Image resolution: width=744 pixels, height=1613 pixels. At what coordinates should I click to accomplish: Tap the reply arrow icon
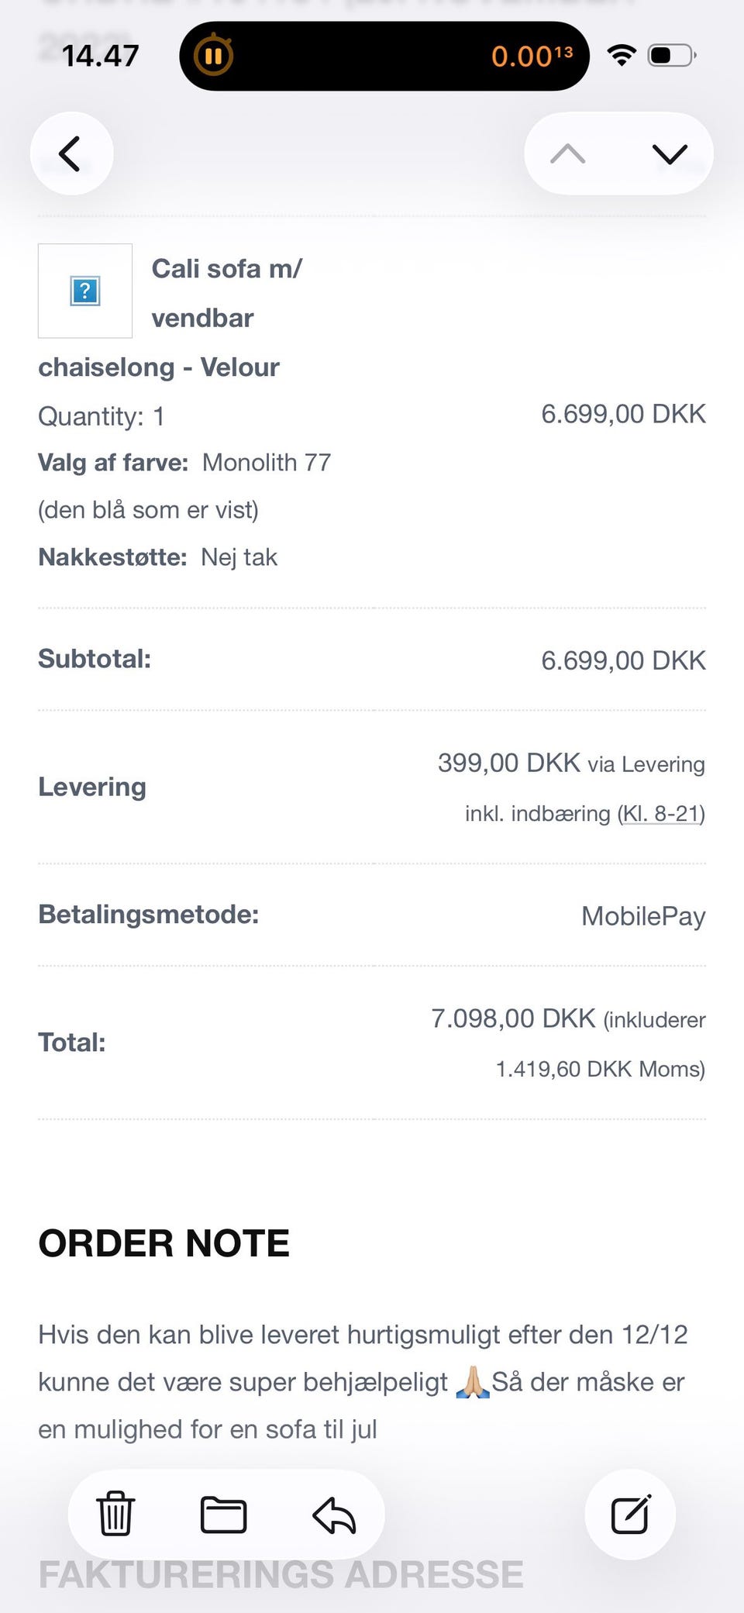tap(334, 1515)
